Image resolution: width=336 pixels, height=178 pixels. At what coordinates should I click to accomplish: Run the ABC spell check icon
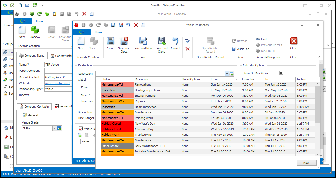pyautogui.click(x=187, y=40)
